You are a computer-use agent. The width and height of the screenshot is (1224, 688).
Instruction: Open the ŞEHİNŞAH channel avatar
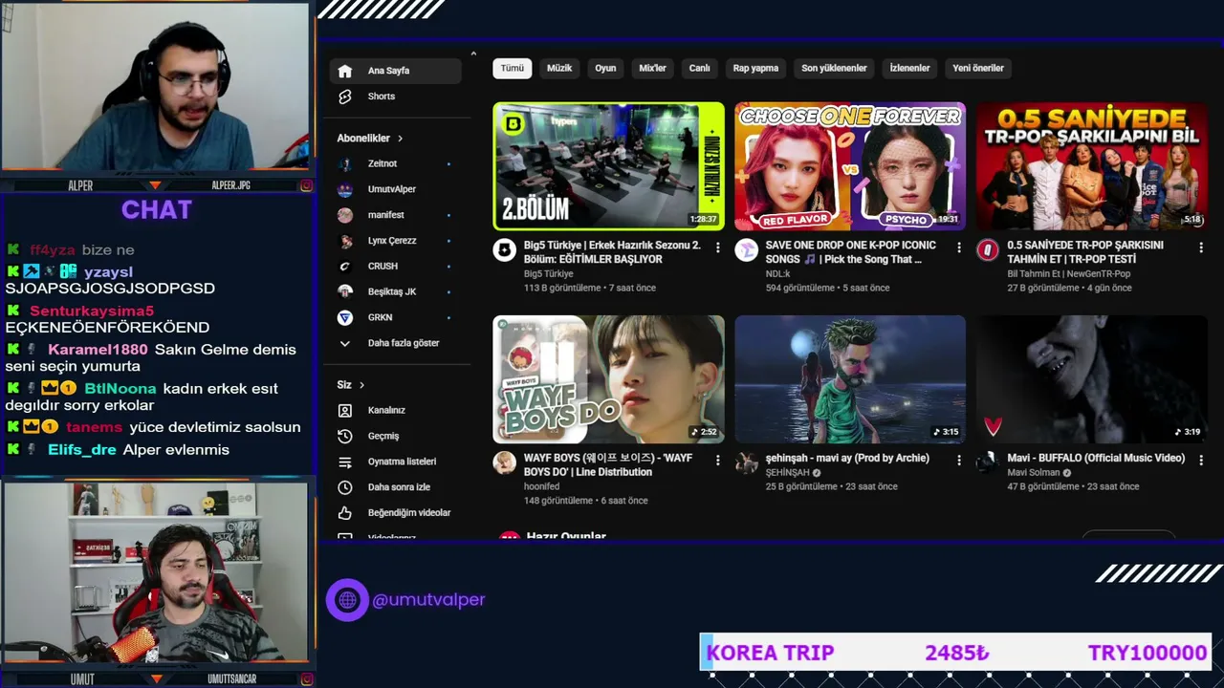[x=746, y=463]
